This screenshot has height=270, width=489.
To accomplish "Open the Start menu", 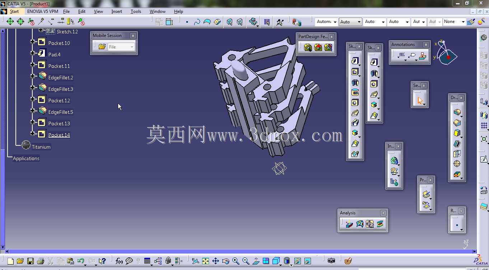I will [x=14, y=11].
